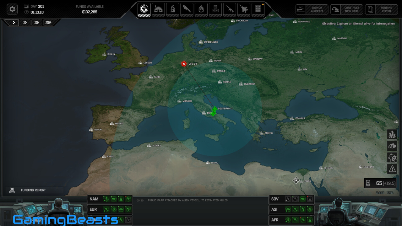Select the NAM region label

click(94, 199)
